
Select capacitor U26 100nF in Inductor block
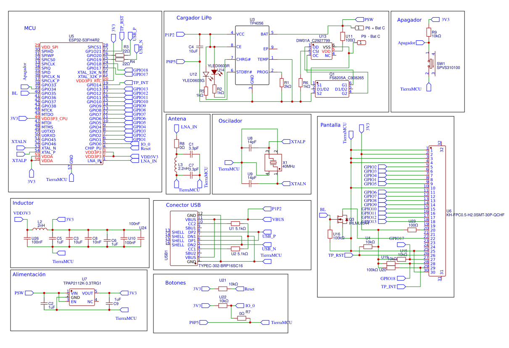tap(27, 238)
